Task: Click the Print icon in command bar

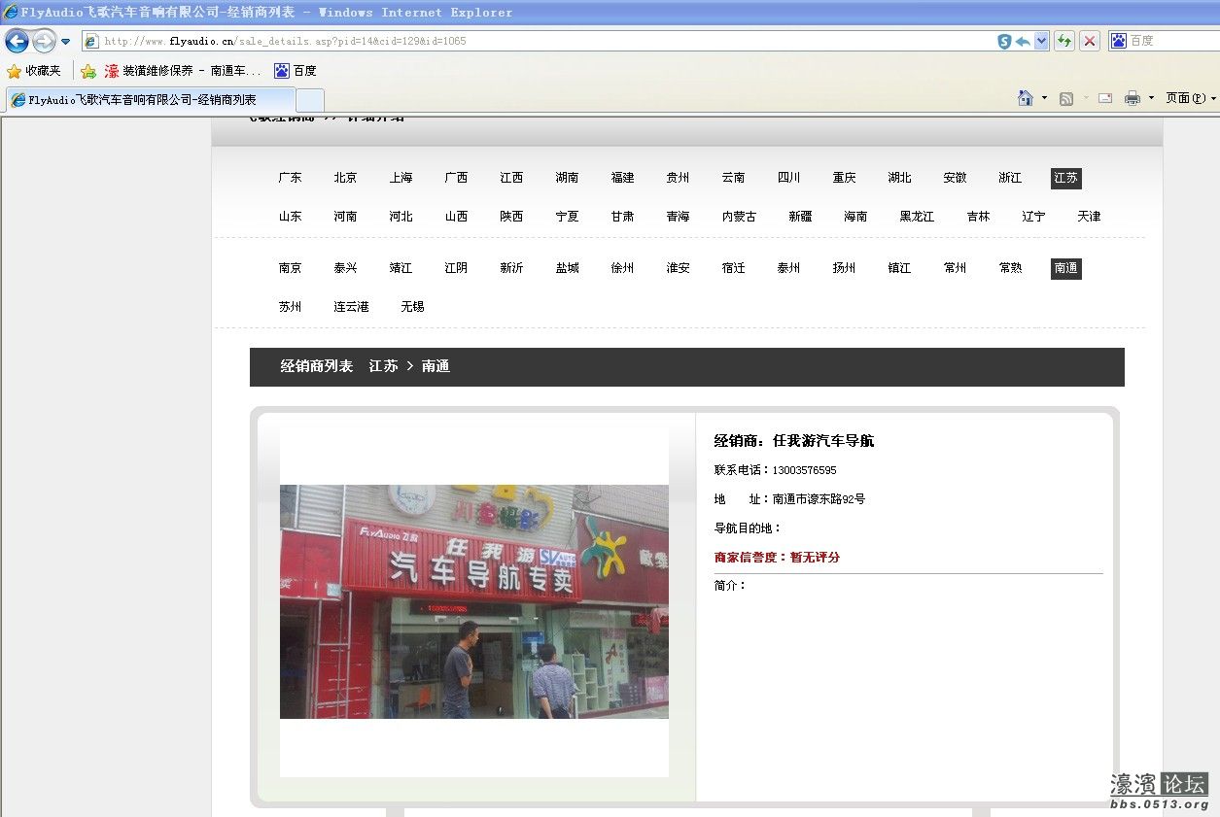Action: (x=1132, y=98)
